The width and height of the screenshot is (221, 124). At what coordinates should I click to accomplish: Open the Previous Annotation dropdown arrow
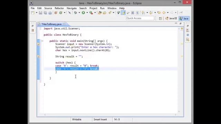coord(155,13)
